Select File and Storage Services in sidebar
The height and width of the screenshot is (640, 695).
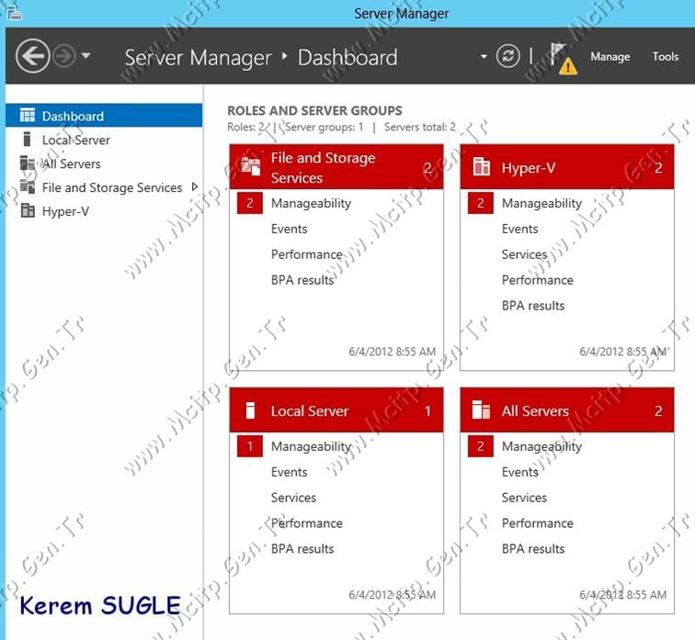click(x=104, y=187)
